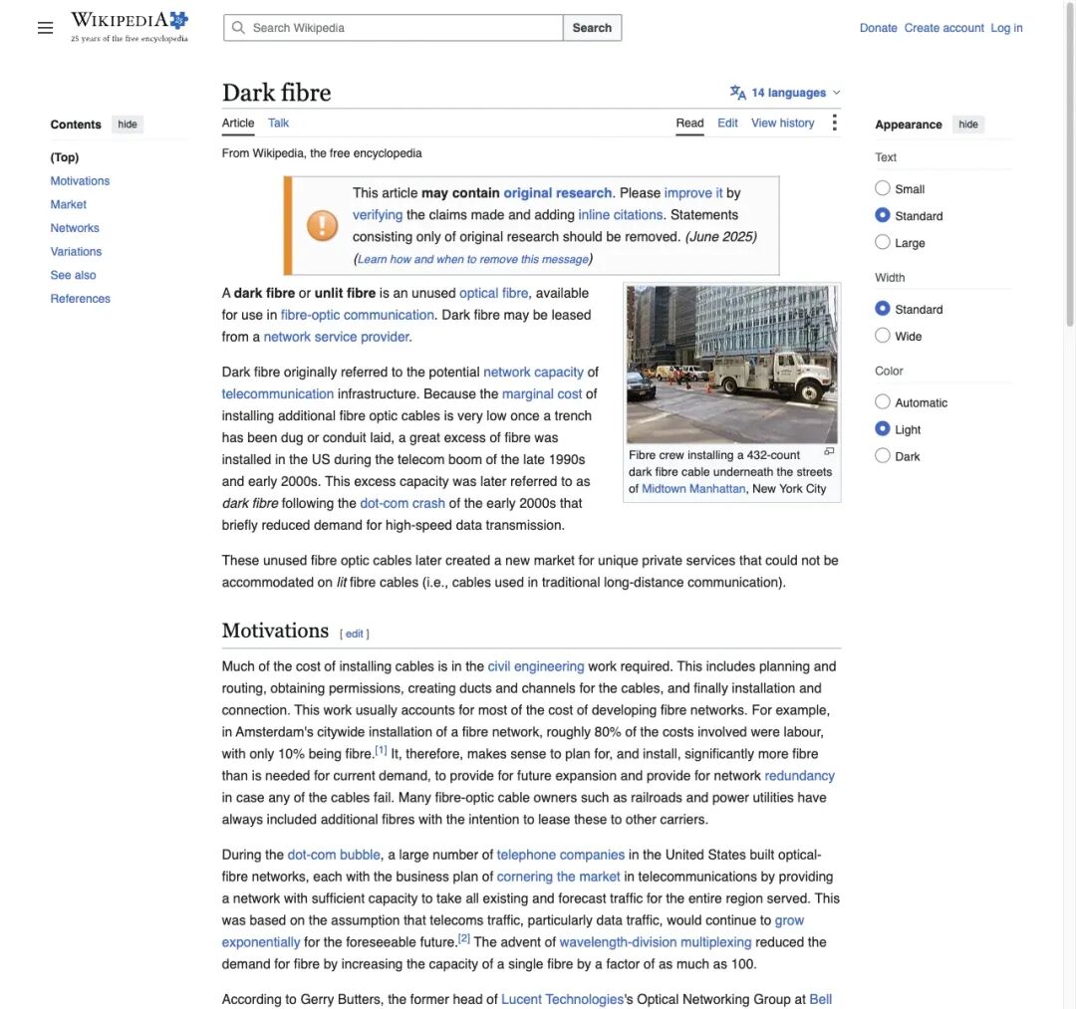Screen dimensions: 1076x1009
Task: Click the Log in link
Action: [1006, 28]
